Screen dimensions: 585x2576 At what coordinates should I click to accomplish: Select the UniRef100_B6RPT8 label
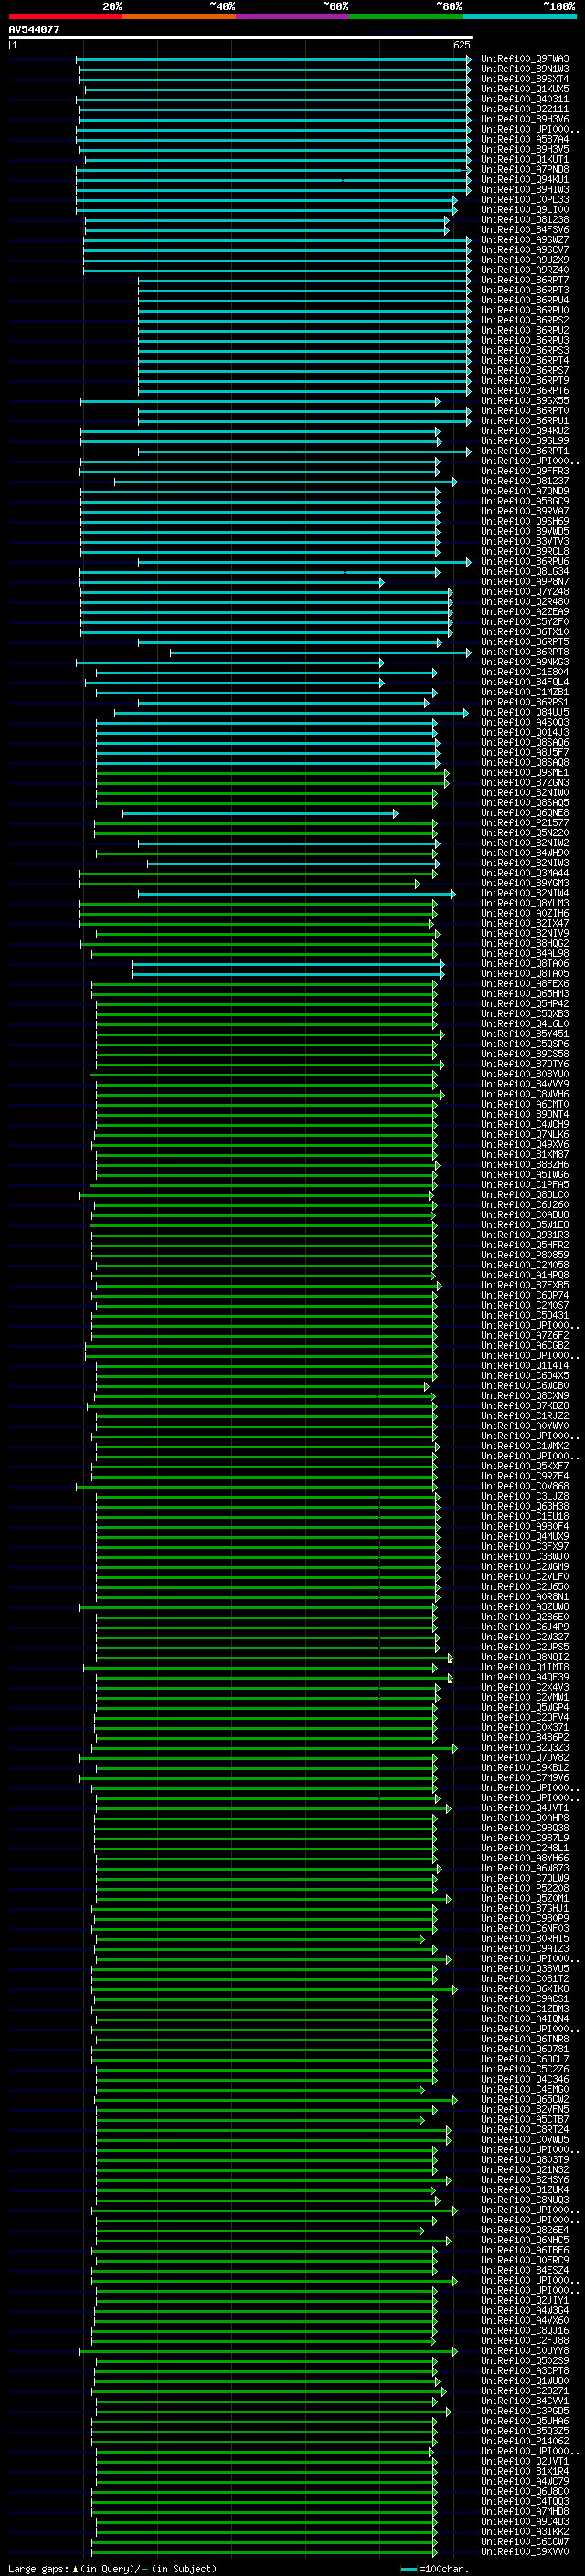coord(525,652)
